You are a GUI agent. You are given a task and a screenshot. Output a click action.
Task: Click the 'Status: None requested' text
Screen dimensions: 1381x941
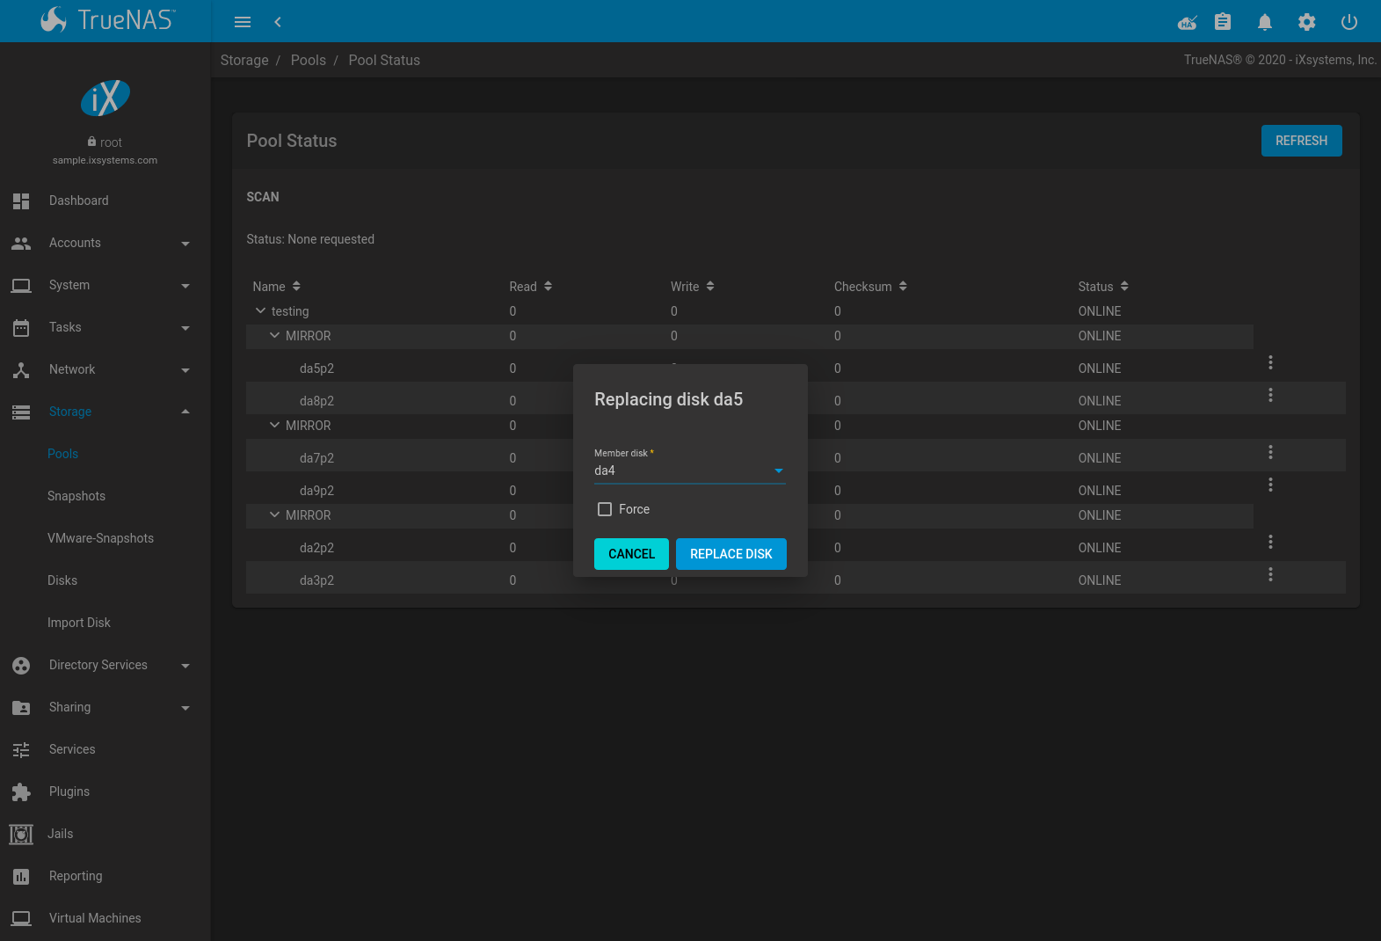click(310, 239)
